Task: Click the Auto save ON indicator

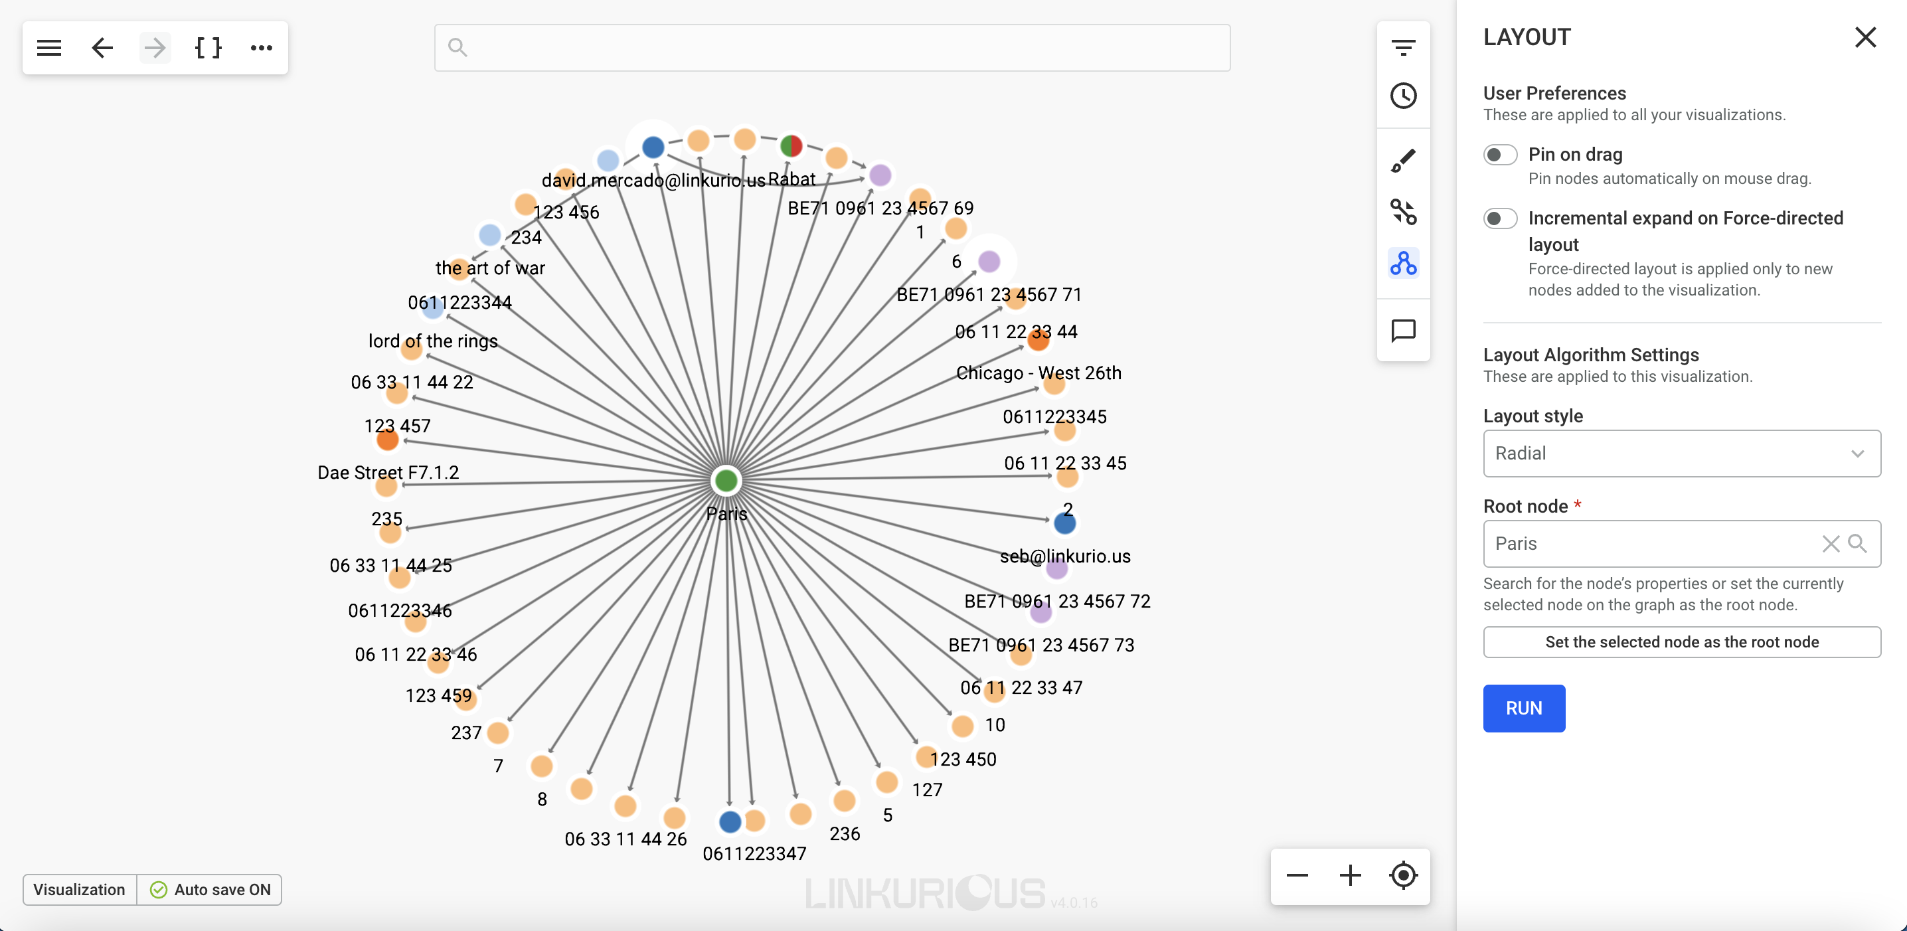Action: [210, 890]
